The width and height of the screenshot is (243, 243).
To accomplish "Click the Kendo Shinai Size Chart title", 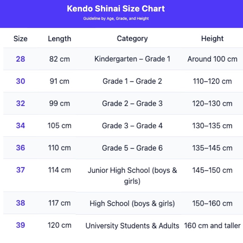I will click(x=116, y=9).
